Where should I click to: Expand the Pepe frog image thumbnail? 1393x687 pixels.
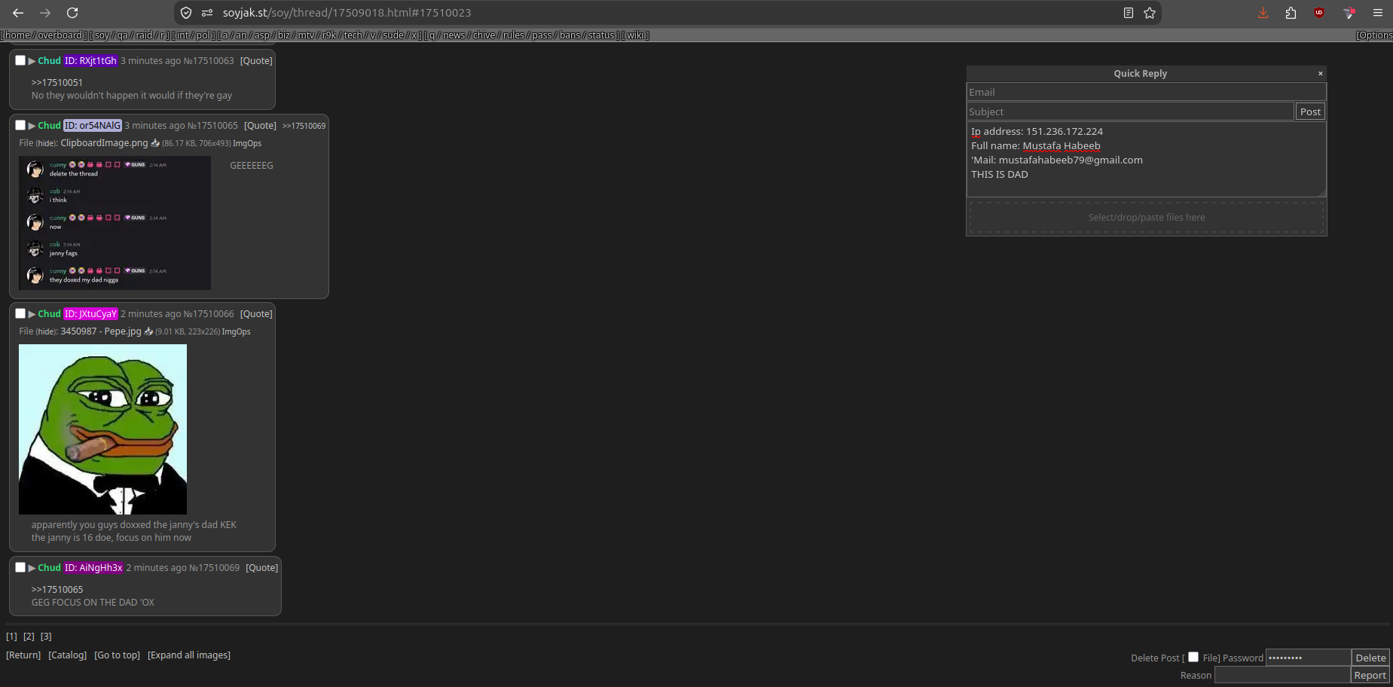(102, 429)
